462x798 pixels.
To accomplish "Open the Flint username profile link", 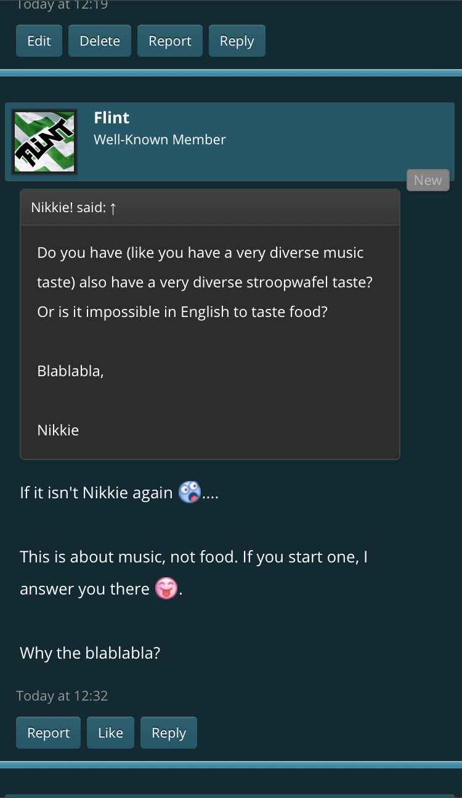I will pos(111,117).
